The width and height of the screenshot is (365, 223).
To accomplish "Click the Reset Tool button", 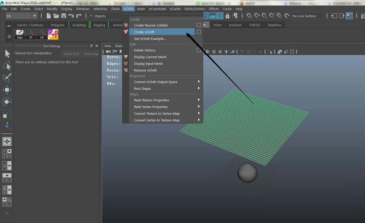I will pyautogui.click(x=71, y=54).
